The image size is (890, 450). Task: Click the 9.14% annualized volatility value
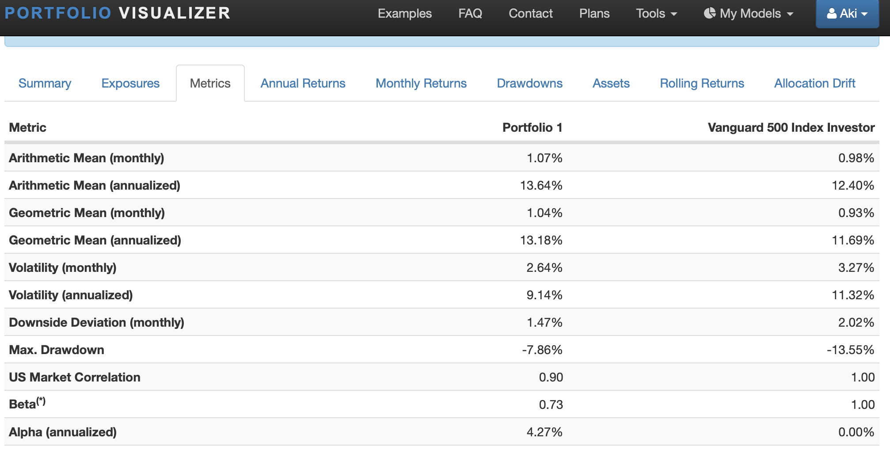pos(544,295)
